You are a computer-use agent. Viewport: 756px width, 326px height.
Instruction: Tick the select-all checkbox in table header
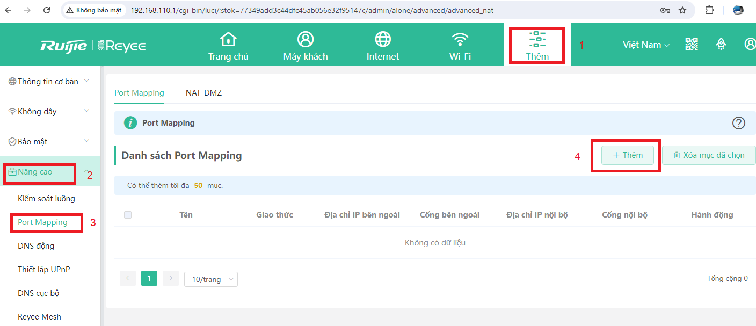tap(128, 215)
